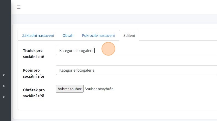
Task: Switch to the Základní nastavení tab
Action: pyautogui.click(x=38, y=35)
